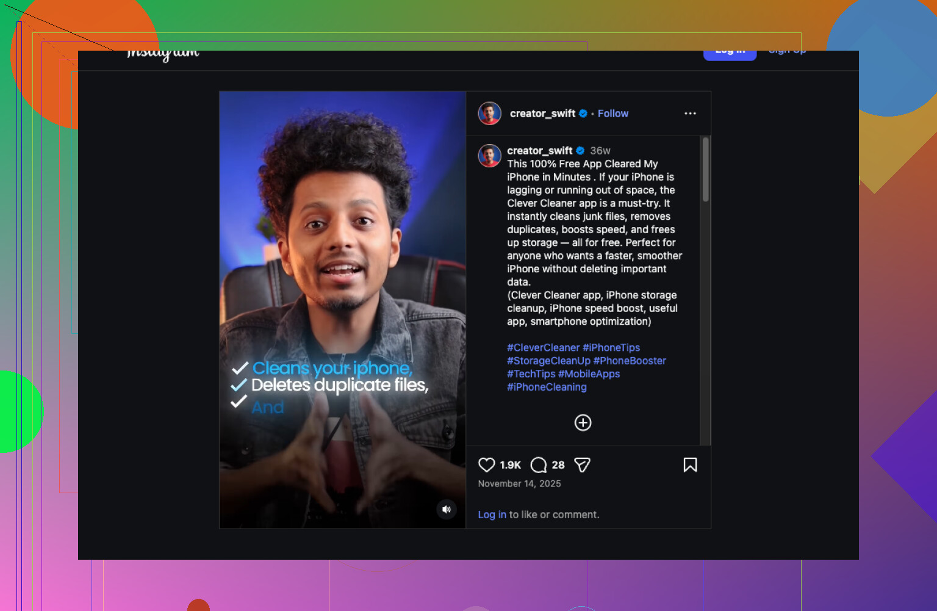
Task: Open the #iPhoneCleaning hashtag
Action: pos(547,387)
